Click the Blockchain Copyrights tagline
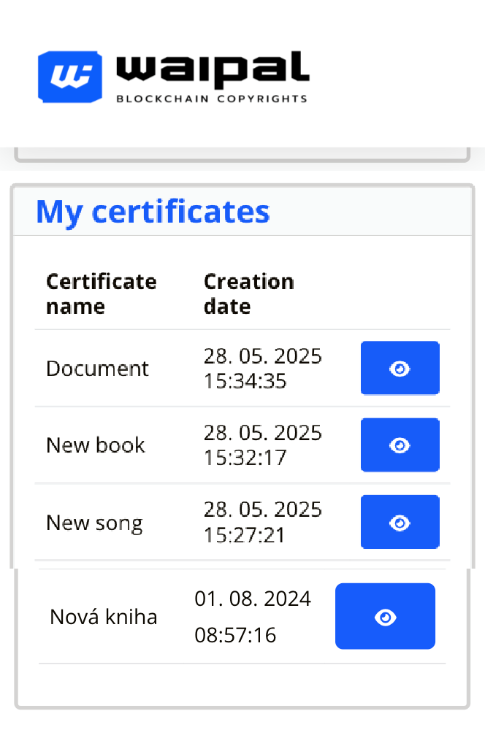This screenshot has height=746, width=485. coord(212,99)
